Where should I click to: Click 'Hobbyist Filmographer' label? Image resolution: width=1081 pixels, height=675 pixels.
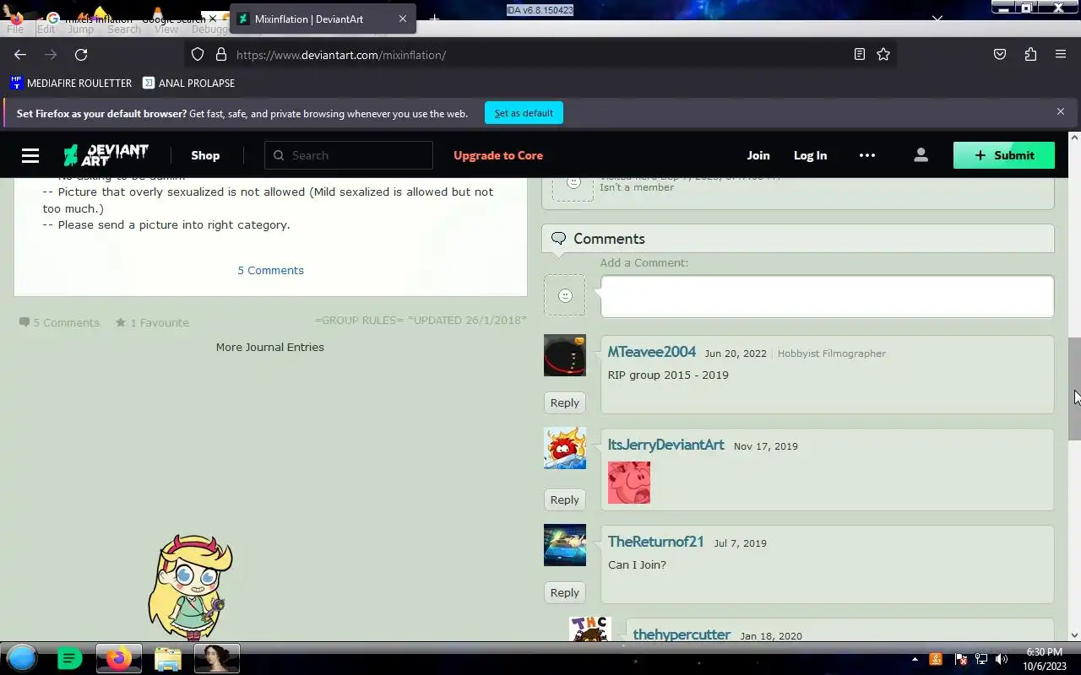(x=832, y=354)
